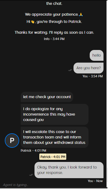Click Patrick's circular P avatar
The image size is (108, 189).
12,141
